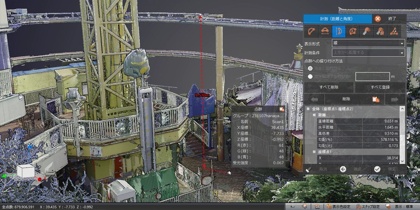This screenshot has height=210, width=420.
Task: Select the second radio button for interval fitting
Action: (310, 76)
